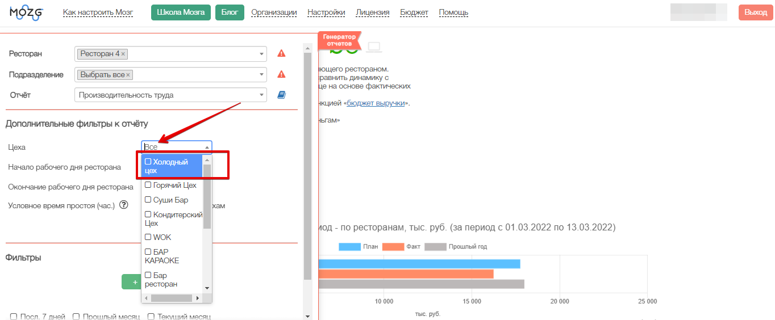
Task: Open the Отчёт dropdown Производительность труда
Action: point(170,95)
